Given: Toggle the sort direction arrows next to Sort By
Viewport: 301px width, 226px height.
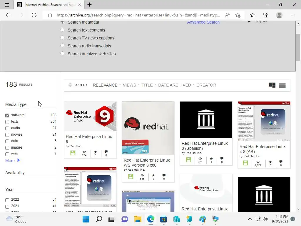Looking at the screenshot, I should [70, 85].
